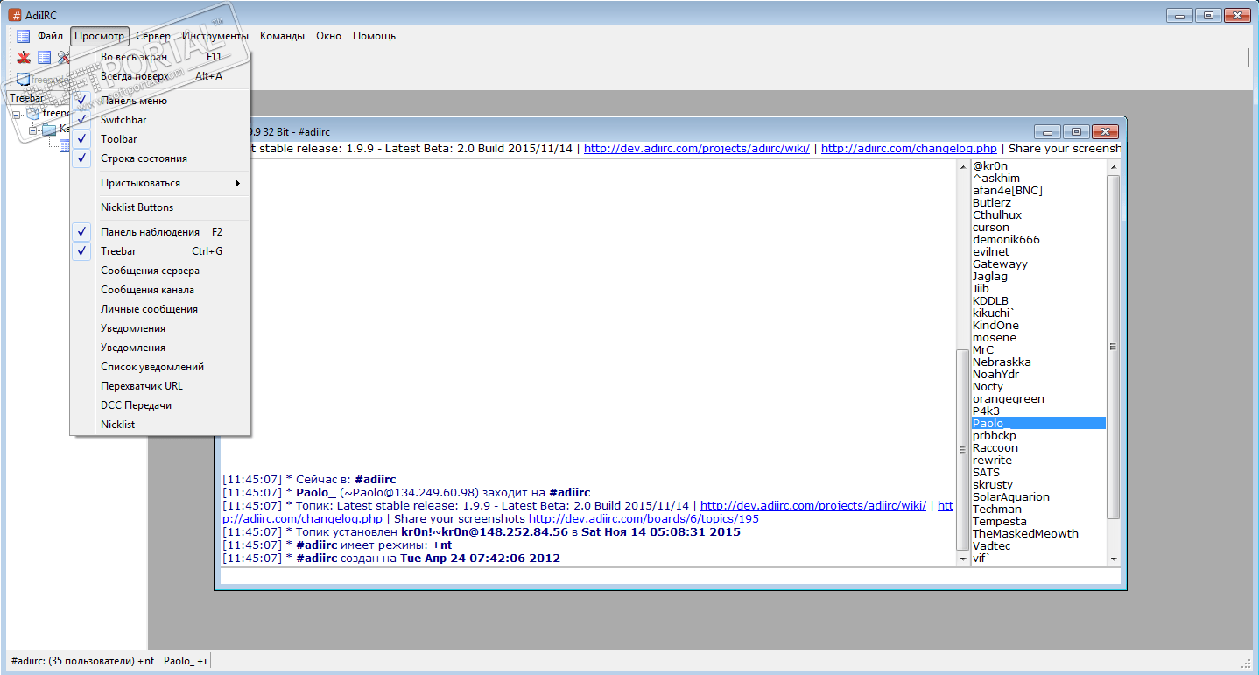The image size is (1259, 675).
Task: Select DCC Передачи in the menu
Action: (x=160, y=405)
